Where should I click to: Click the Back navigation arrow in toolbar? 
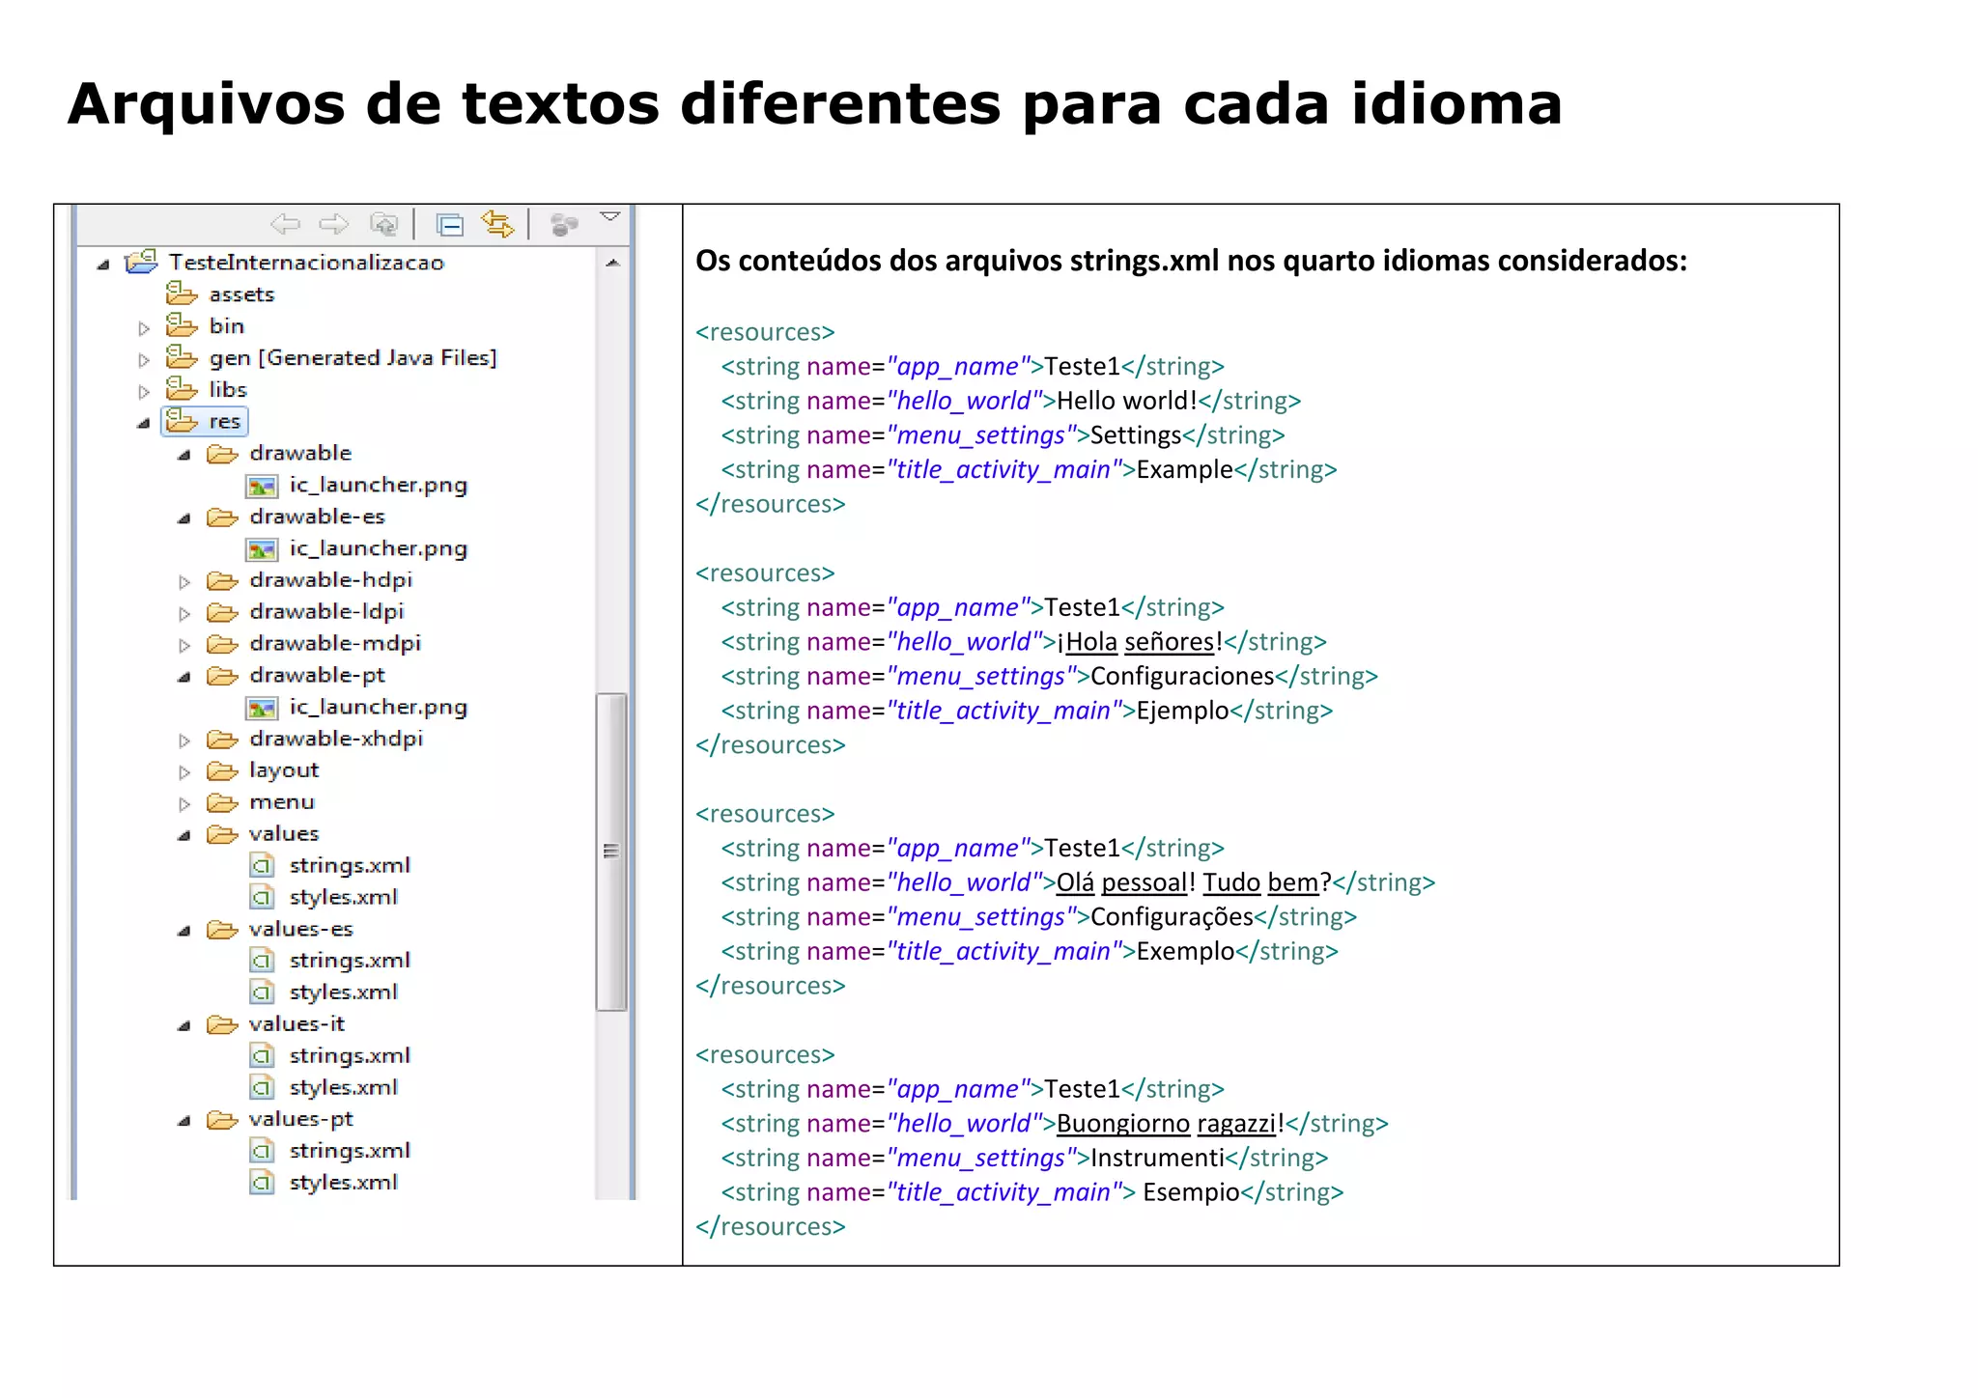point(285,225)
